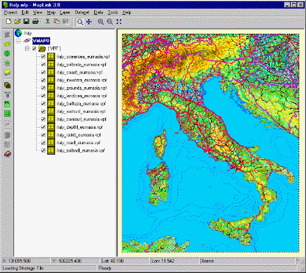Viewport: 306px width, 273px height.
Task: Collapse the [VPF] folder node
Action: coord(27,48)
